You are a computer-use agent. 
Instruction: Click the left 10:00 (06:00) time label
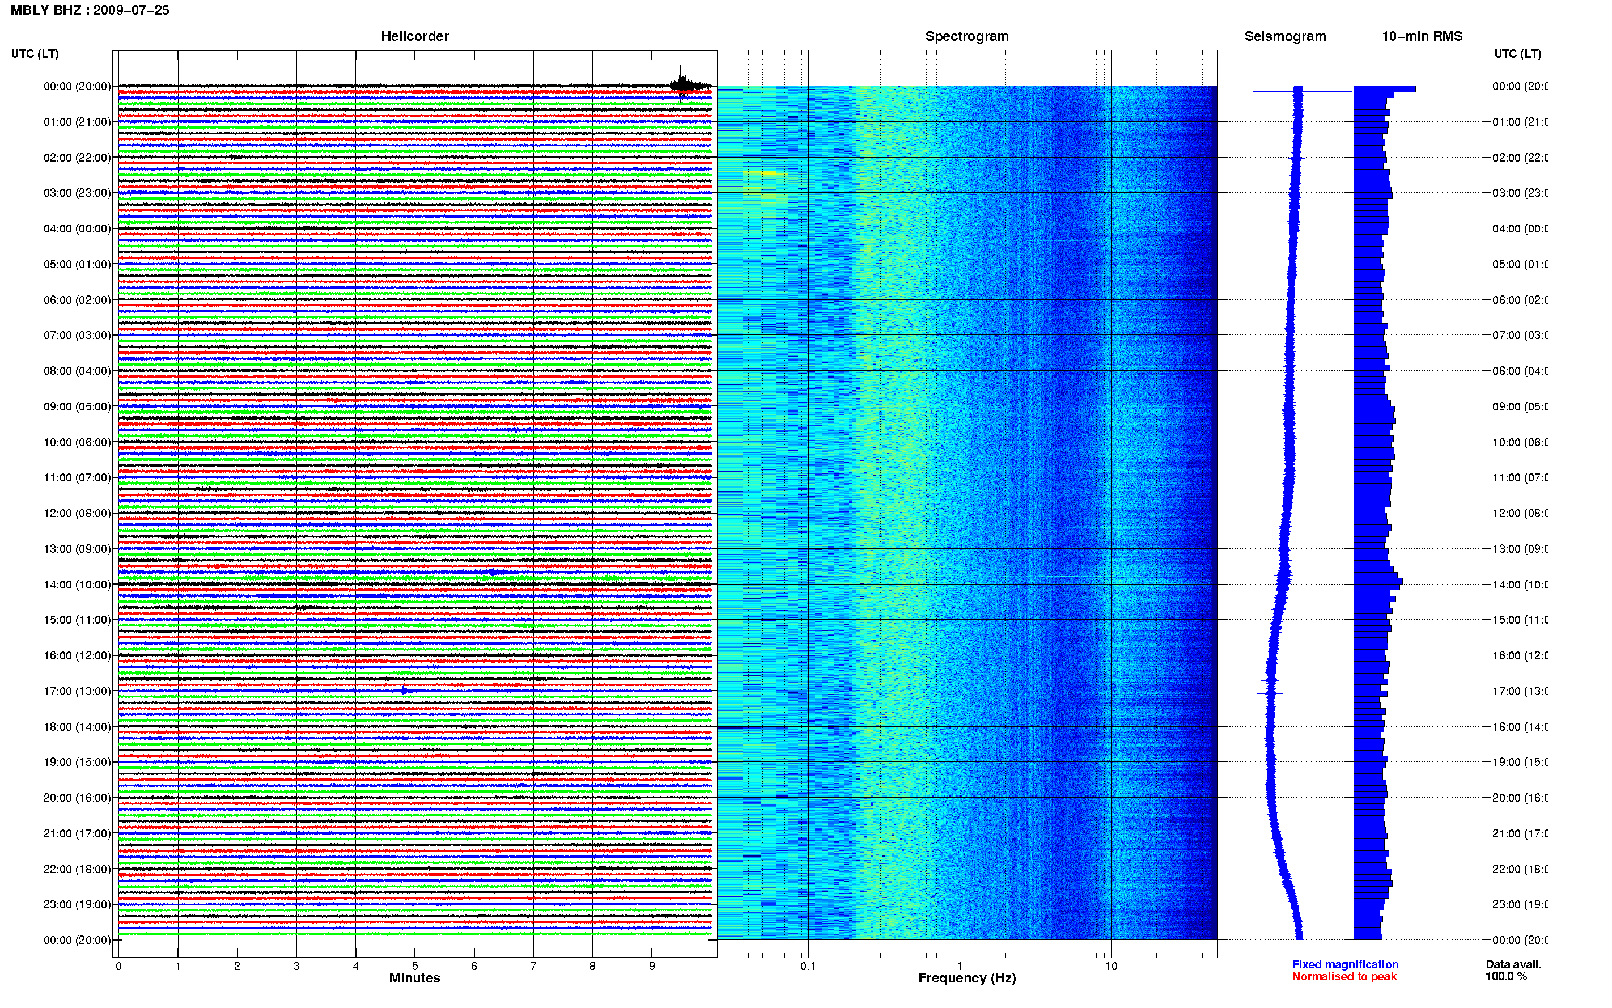(77, 442)
